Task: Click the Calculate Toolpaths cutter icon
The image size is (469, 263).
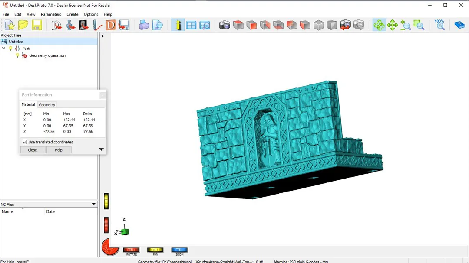Action: pos(97,26)
